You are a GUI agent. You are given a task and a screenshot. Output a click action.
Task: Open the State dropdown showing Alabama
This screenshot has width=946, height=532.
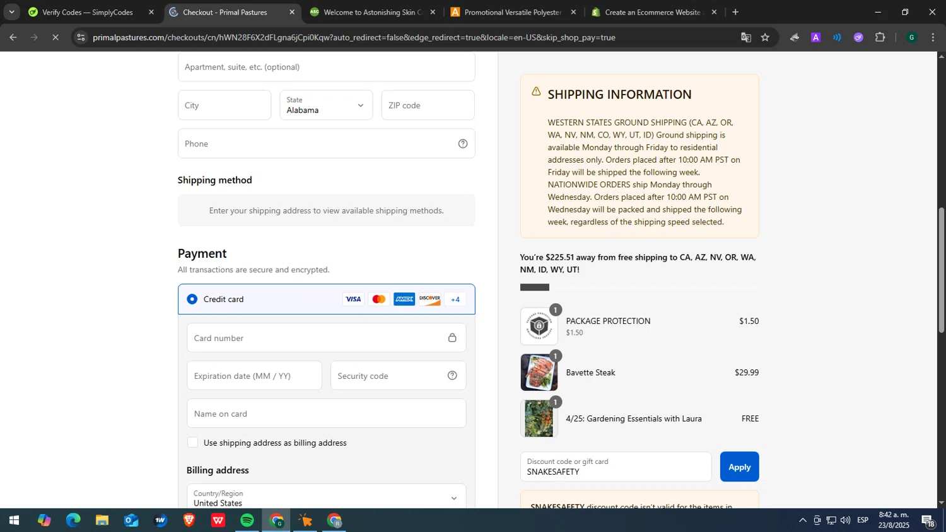click(x=326, y=105)
